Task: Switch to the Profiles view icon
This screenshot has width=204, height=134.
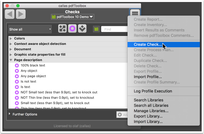Action: [x=62, y=29]
